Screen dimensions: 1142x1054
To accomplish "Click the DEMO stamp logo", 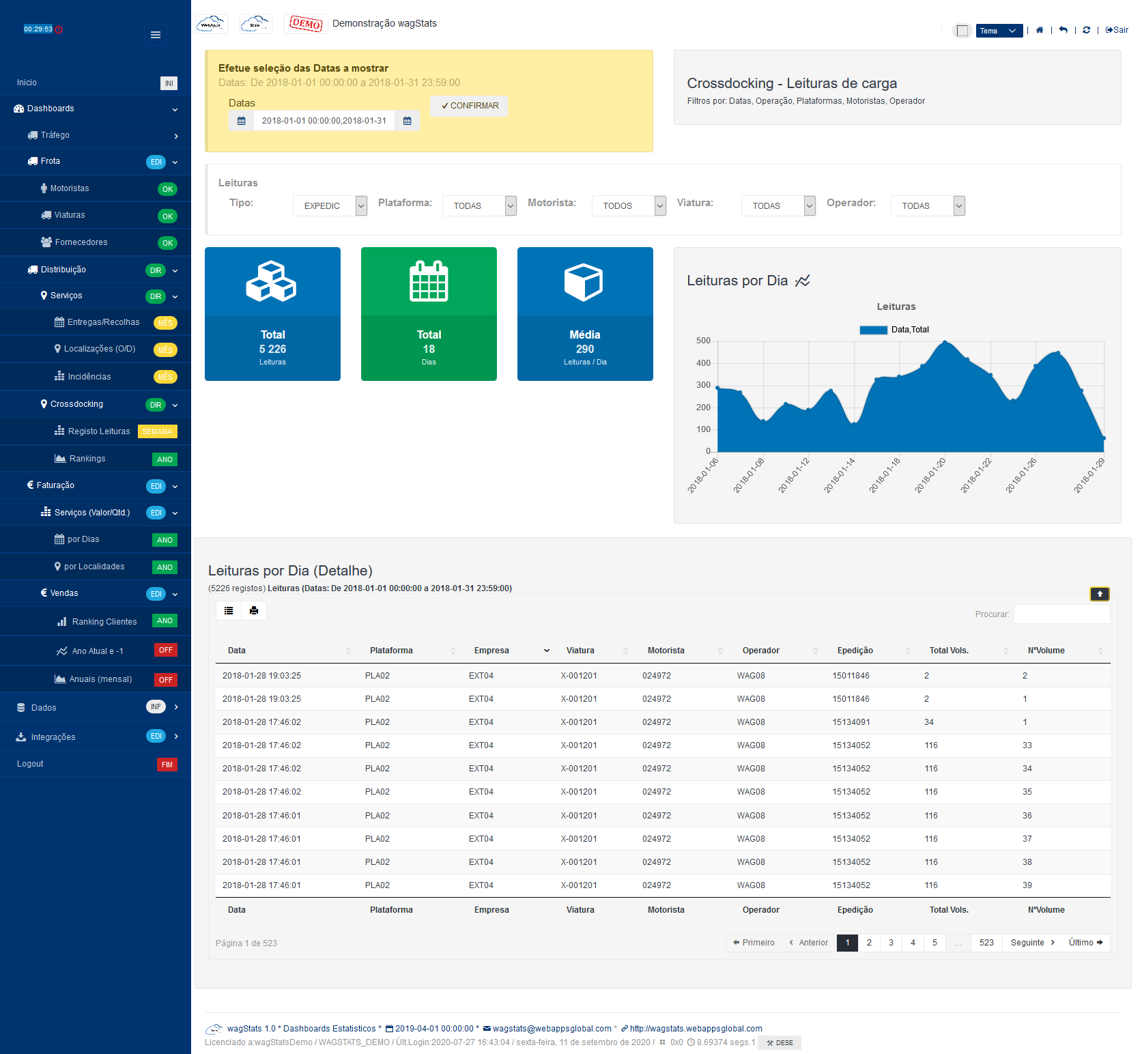I will [306, 24].
